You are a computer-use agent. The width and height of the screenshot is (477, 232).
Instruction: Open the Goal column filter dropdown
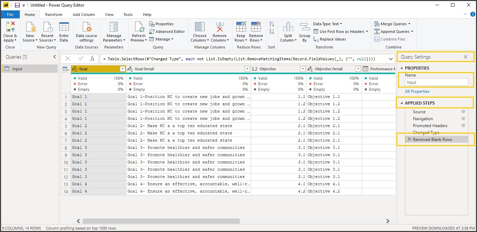[x=122, y=69]
